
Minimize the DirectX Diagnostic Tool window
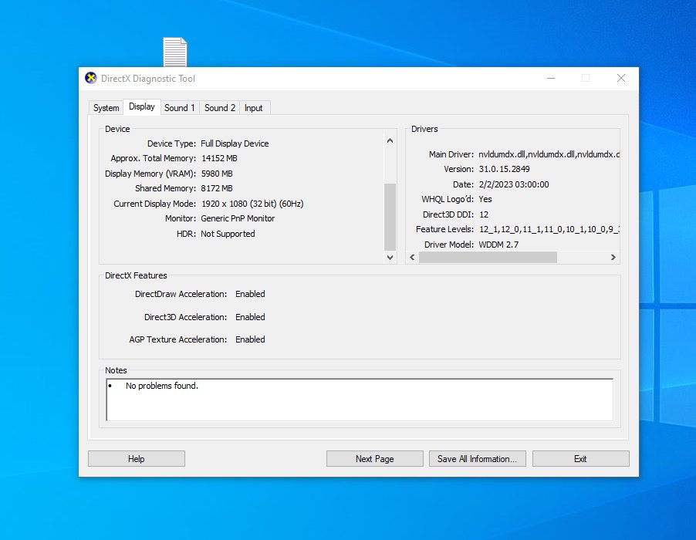click(551, 79)
